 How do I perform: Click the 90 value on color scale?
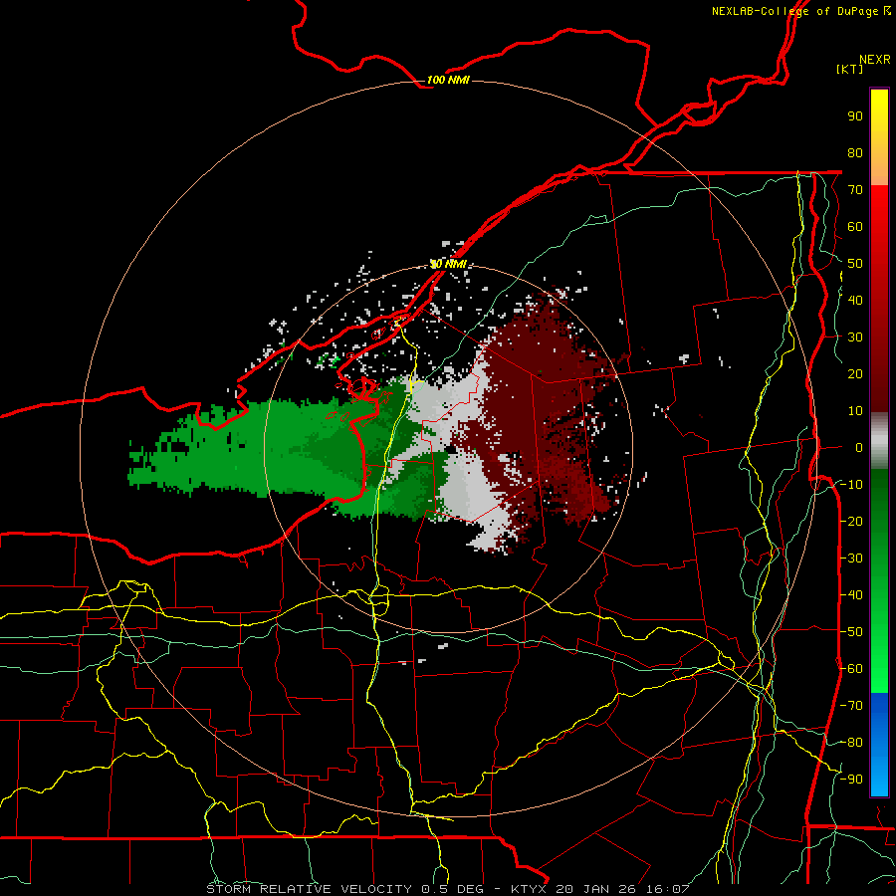point(855,116)
